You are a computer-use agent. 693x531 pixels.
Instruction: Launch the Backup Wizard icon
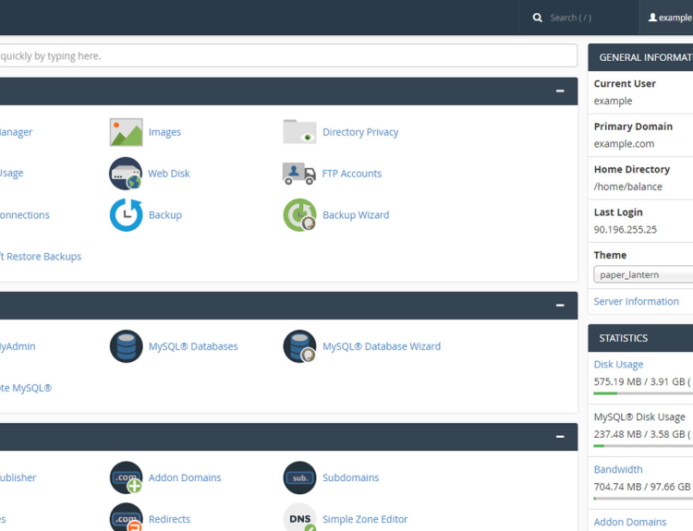tap(299, 215)
